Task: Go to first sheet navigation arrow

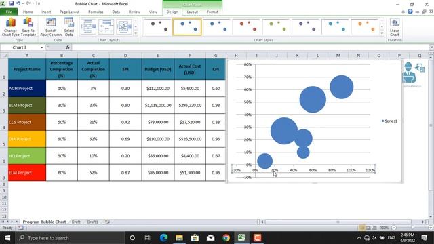Action: click(x=3, y=222)
